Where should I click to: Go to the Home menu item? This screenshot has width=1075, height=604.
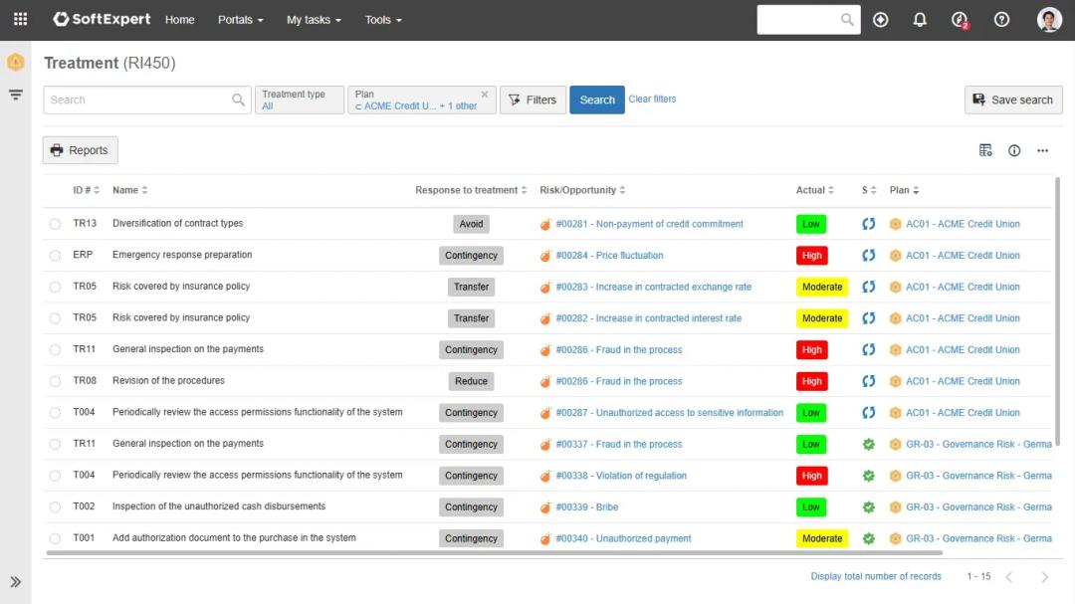pos(180,20)
